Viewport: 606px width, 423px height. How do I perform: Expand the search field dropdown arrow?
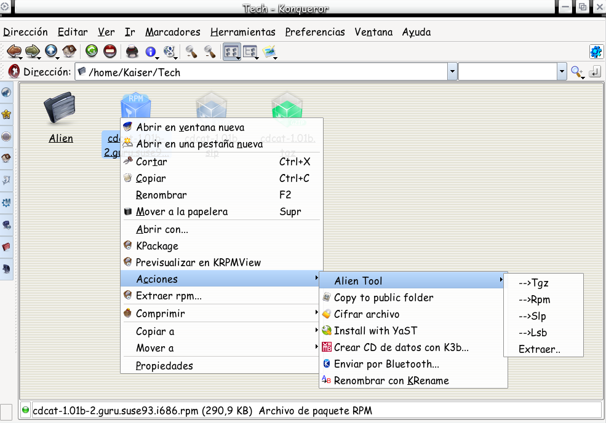tap(562, 72)
